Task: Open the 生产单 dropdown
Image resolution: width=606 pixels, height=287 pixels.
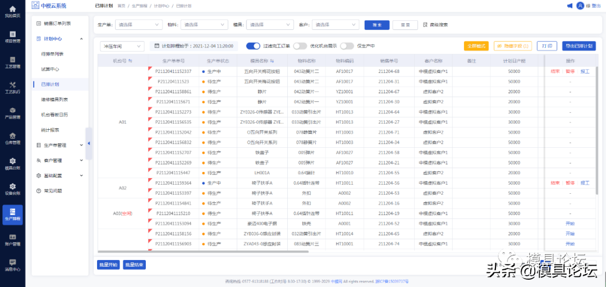Action: (139, 25)
